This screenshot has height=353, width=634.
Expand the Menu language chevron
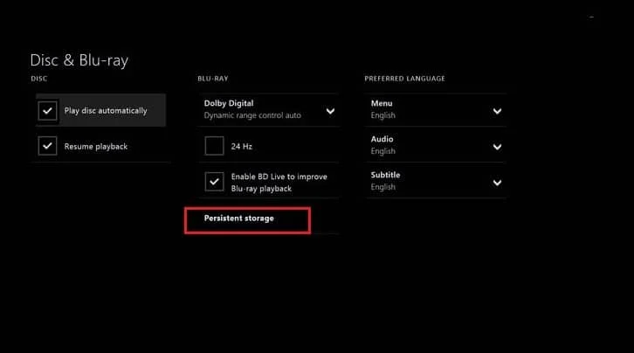coord(498,111)
